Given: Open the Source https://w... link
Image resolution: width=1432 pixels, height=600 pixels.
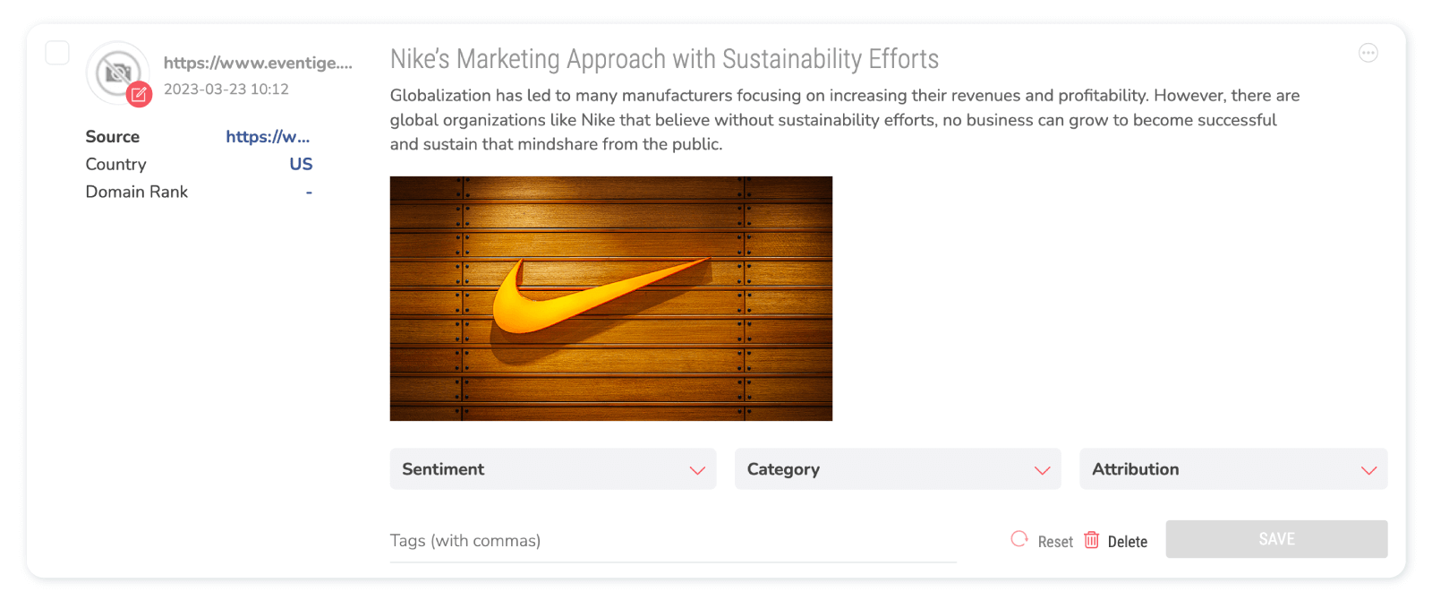Looking at the screenshot, I should (268, 137).
